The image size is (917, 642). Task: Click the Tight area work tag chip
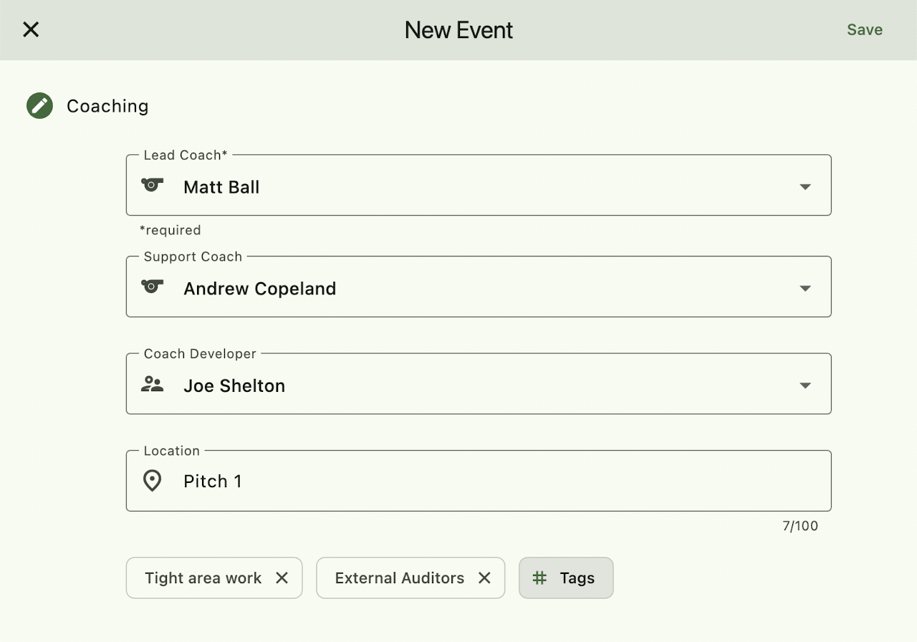(203, 578)
